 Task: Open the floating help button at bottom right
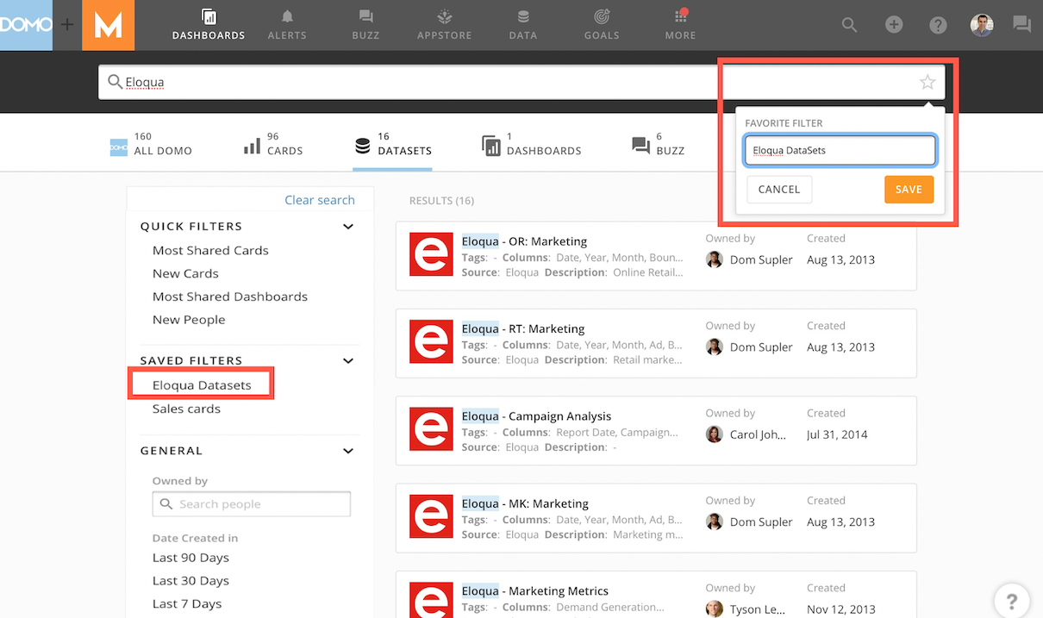(1012, 602)
